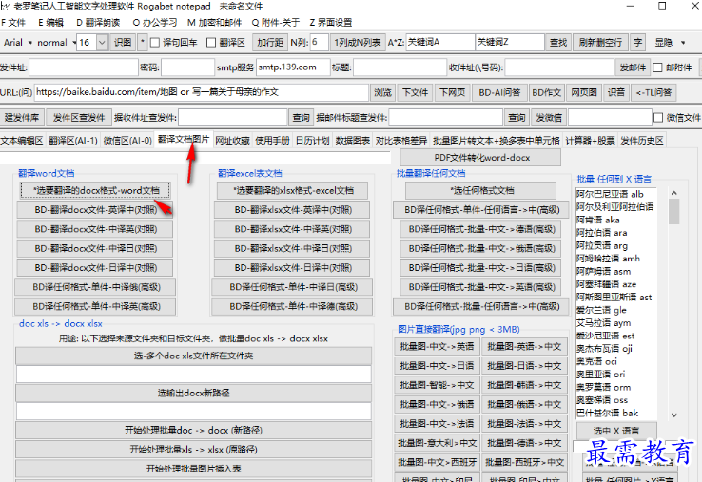Image resolution: width=702 pixels, height=482 pixels.
Task: Expand the Arial font dropdown
Action: pos(30,43)
